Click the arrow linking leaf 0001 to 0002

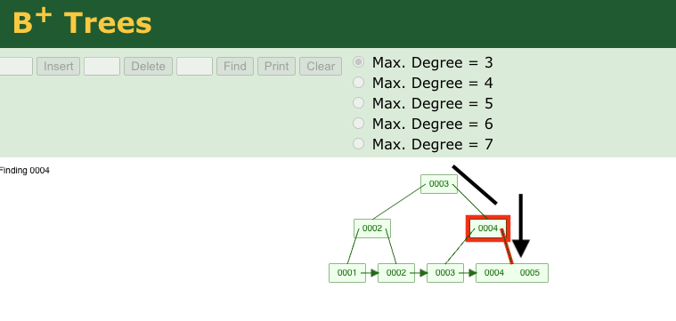click(x=370, y=273)
